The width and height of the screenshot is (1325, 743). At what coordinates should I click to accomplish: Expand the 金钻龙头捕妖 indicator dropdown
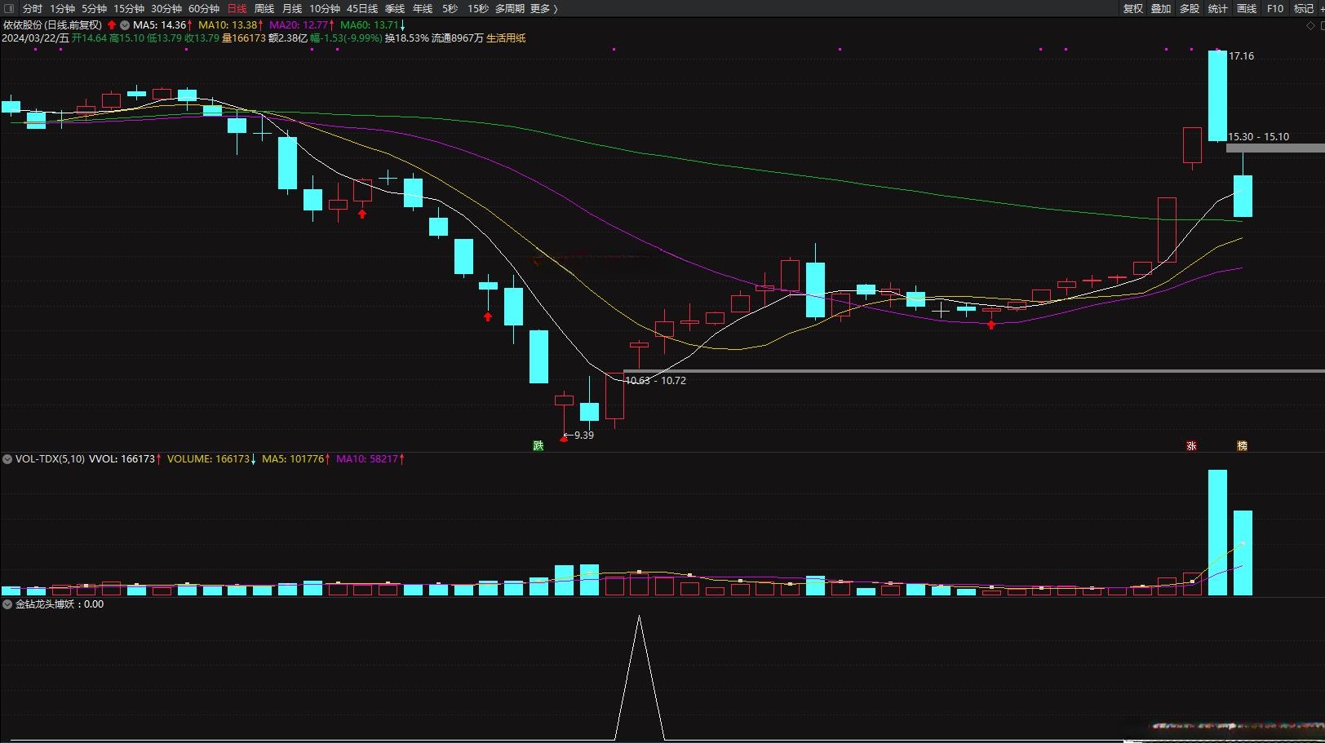7,604
